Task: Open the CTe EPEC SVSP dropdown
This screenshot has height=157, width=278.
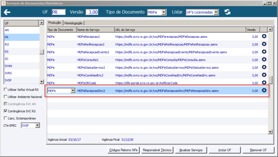Action: pyautogui.click(x=37, y=126)
